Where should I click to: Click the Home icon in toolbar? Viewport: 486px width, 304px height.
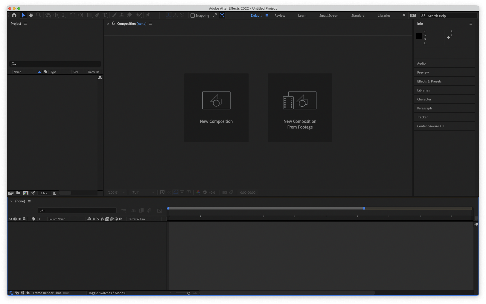pos(14,15)
